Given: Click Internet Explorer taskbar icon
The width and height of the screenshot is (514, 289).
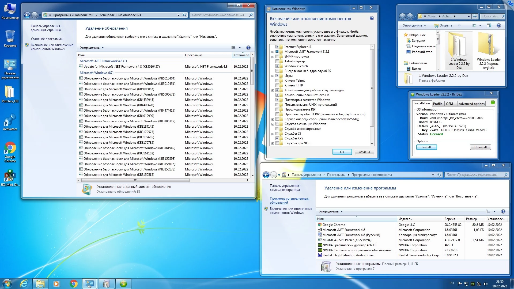Looking at the screenshot, I should pos(24,284).
